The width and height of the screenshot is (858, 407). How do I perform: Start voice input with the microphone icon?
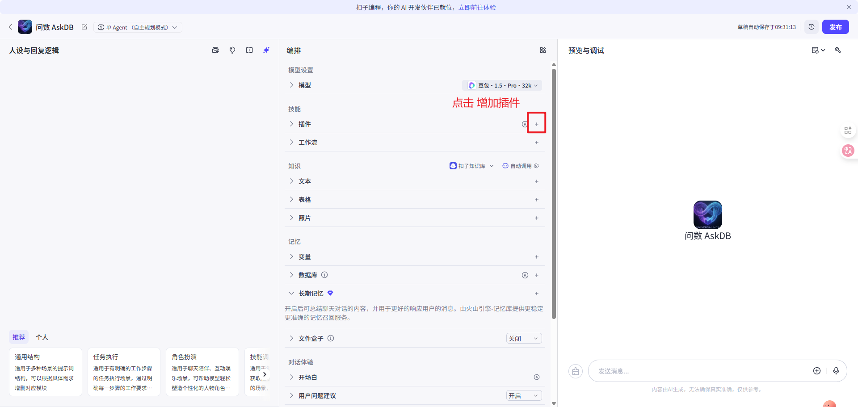836,371
